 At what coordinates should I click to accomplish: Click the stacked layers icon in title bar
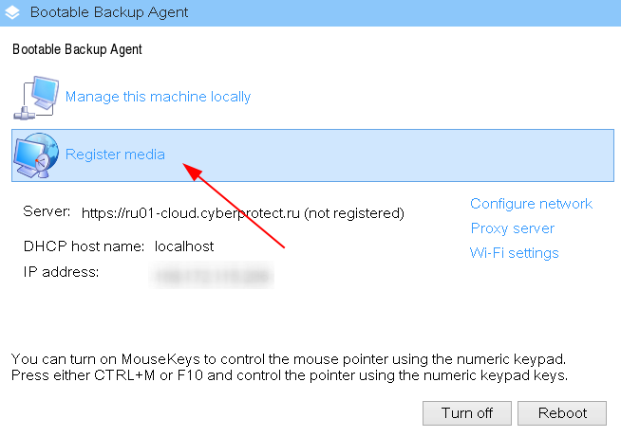pyautogui.click(x=13, y=13)
